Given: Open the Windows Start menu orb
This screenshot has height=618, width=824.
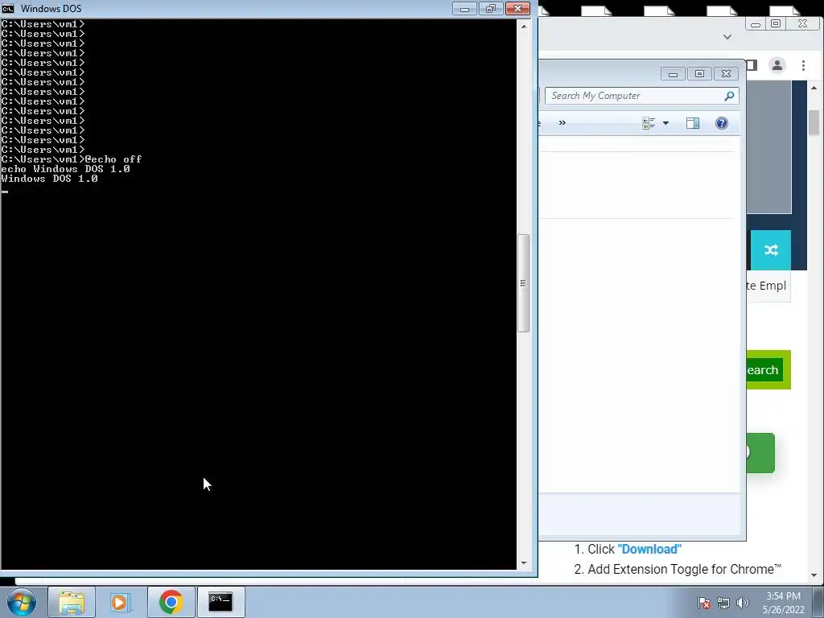Looking at the screenshot, I should click(x=21, y=602).
